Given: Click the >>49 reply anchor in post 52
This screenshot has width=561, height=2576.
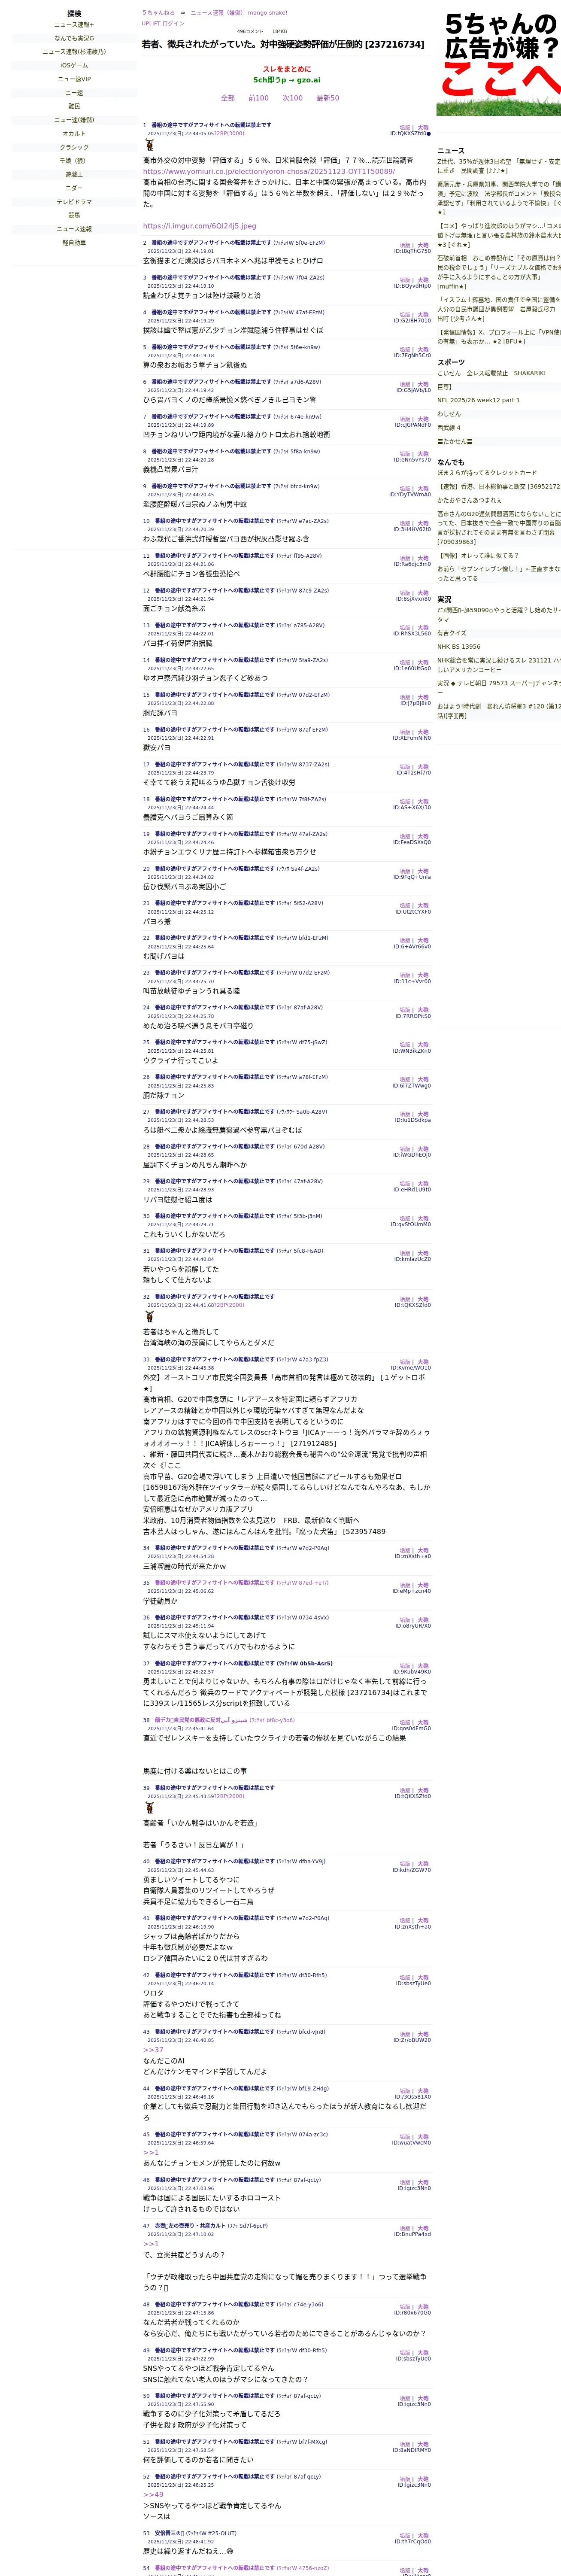Looking at the screenshot, I should click(153, 2494).
